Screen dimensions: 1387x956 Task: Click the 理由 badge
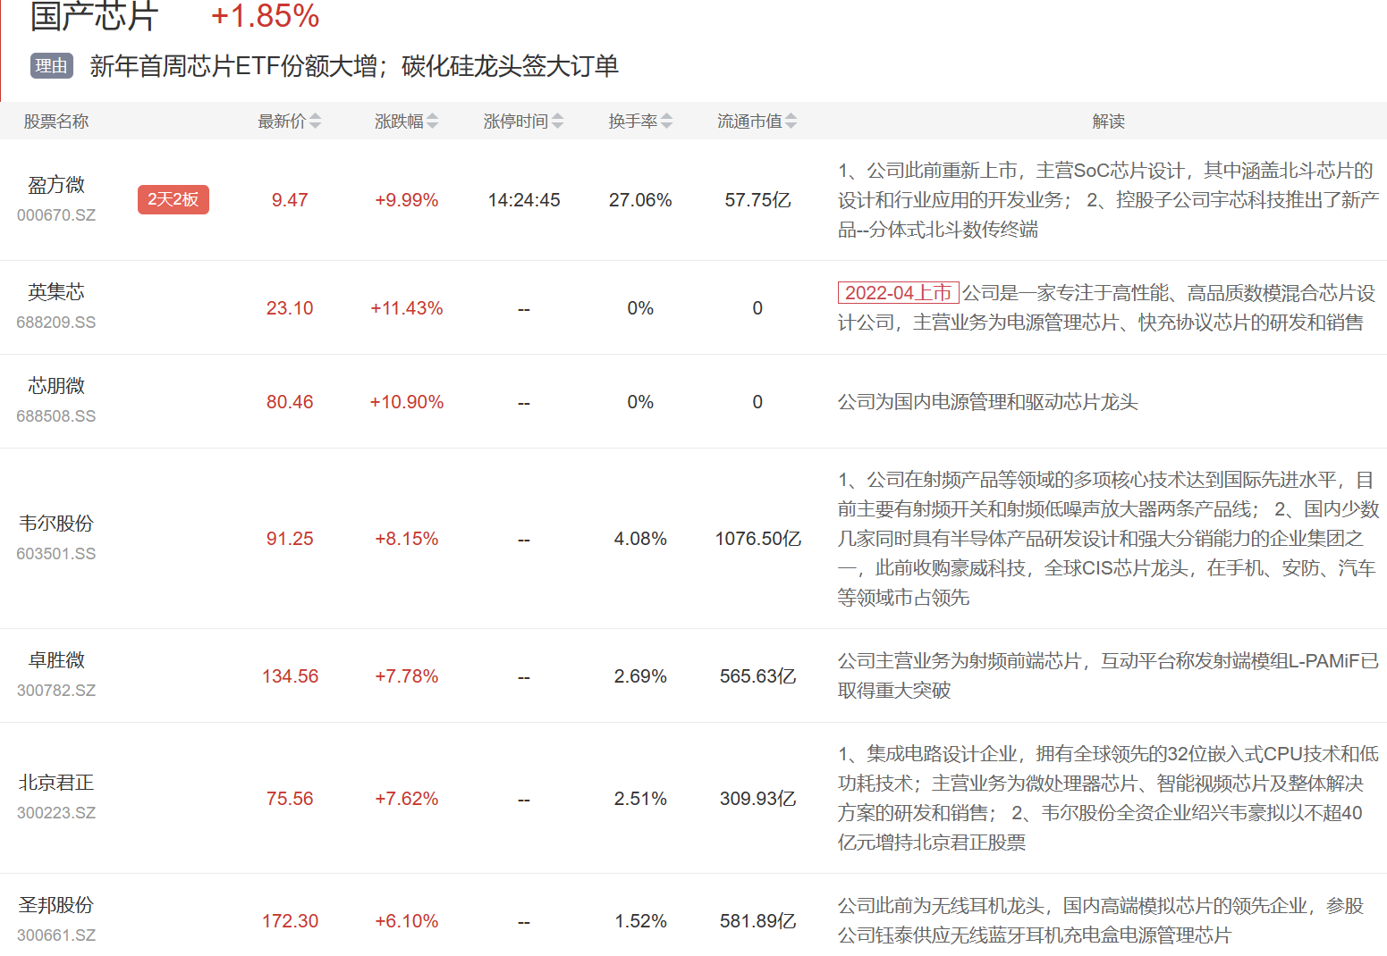coord(52,66)
